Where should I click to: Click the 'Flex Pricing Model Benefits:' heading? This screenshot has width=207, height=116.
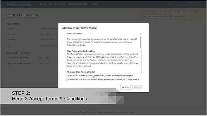click(x=81, y=51)
